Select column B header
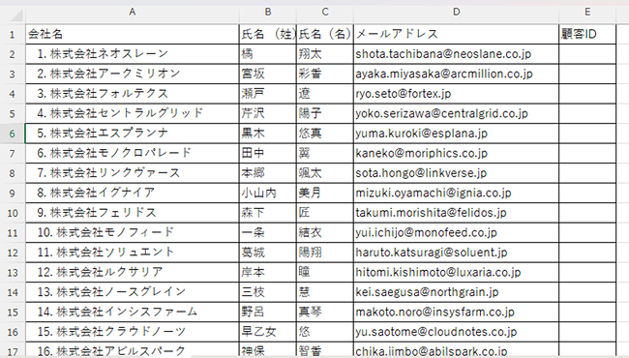 click(267, 12)
